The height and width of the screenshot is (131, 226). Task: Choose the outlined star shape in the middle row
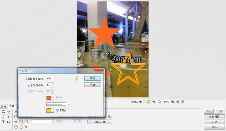pyautogui.click(x=16, y=122)
